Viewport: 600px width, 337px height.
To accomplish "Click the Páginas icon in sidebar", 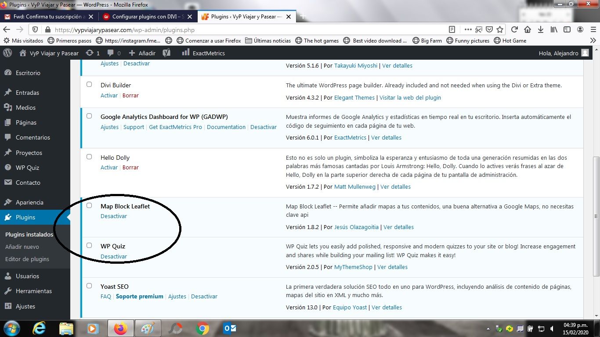I will [7, 122].
